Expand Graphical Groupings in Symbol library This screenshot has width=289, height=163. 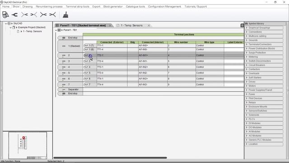pyautogui.click(x=247, y=28)
